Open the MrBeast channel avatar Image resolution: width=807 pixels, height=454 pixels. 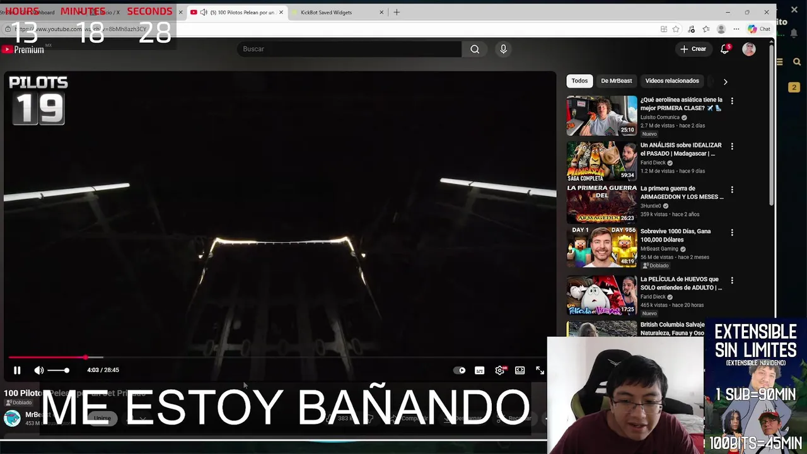(11, 418)
